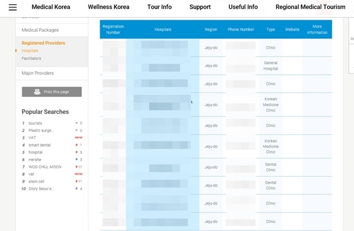Viewport: 354px width, 231px height.
Task: Open the hamburger menu icon
Action: 12,7
